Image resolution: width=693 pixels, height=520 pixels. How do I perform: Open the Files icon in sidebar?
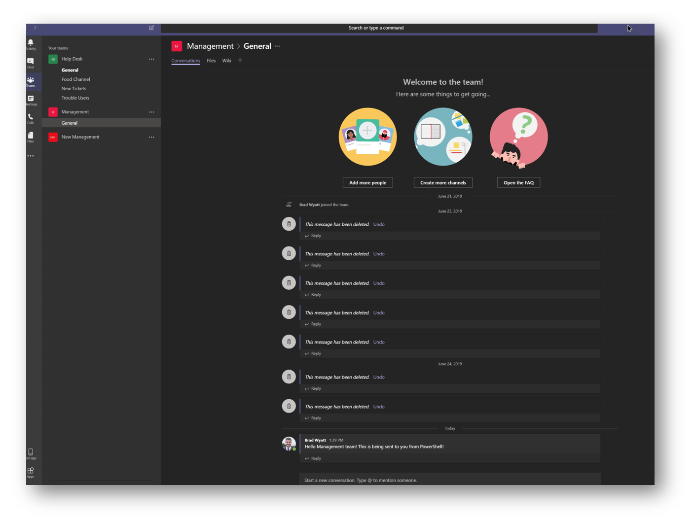click(31, 137)
